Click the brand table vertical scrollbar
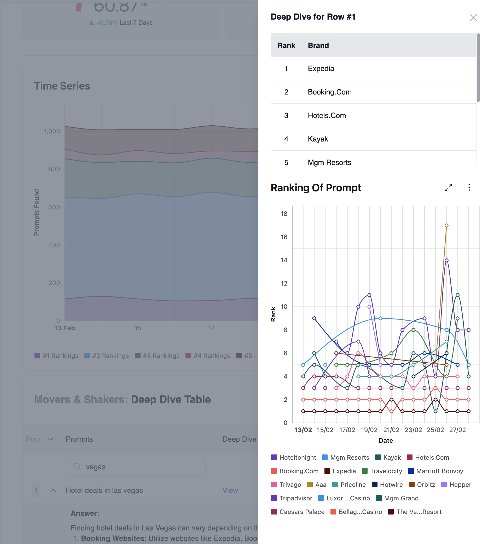 (x=478, y=68)
